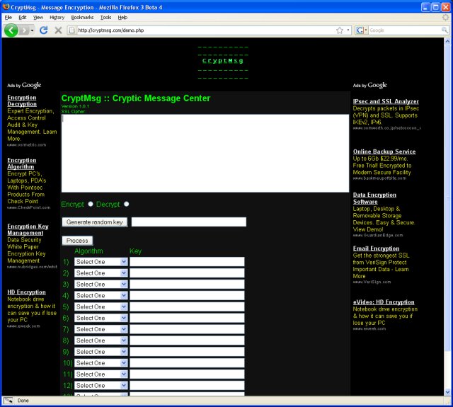Click the page scrollbar down arrow
Screen dimensions: 453x407
pos(447,392)
